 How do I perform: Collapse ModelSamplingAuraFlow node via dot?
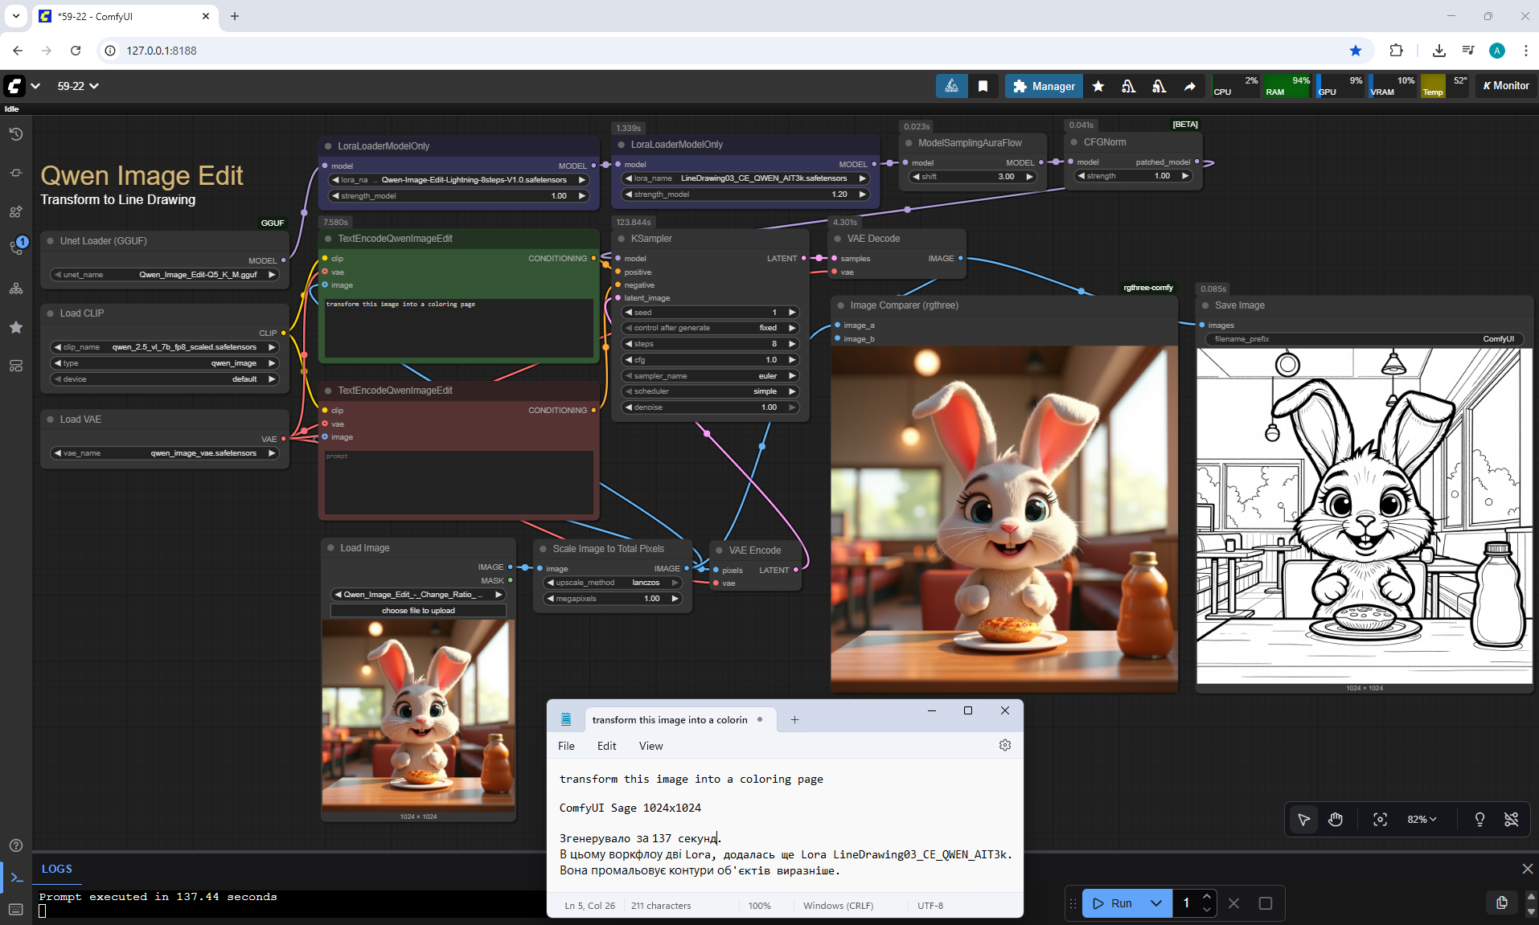coord(909,143)
